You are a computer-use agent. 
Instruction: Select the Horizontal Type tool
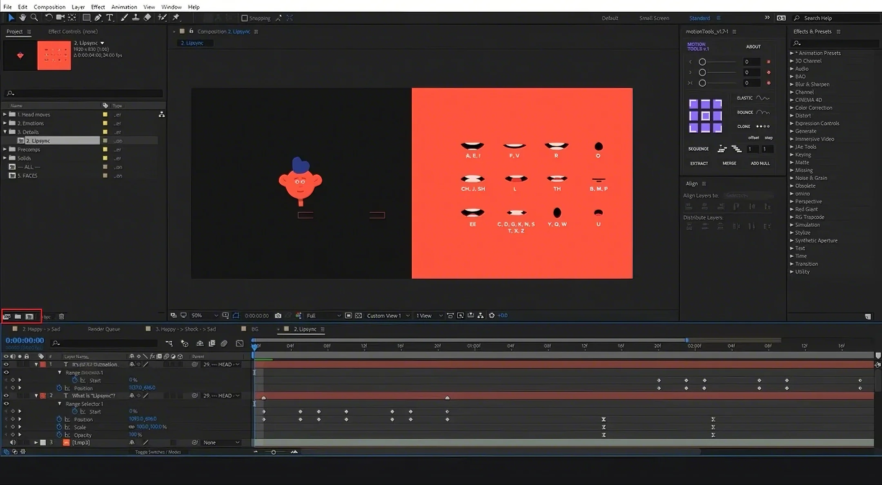click(109, 18)
